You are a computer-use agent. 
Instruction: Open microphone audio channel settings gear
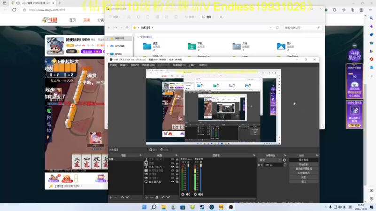[183, 194]
